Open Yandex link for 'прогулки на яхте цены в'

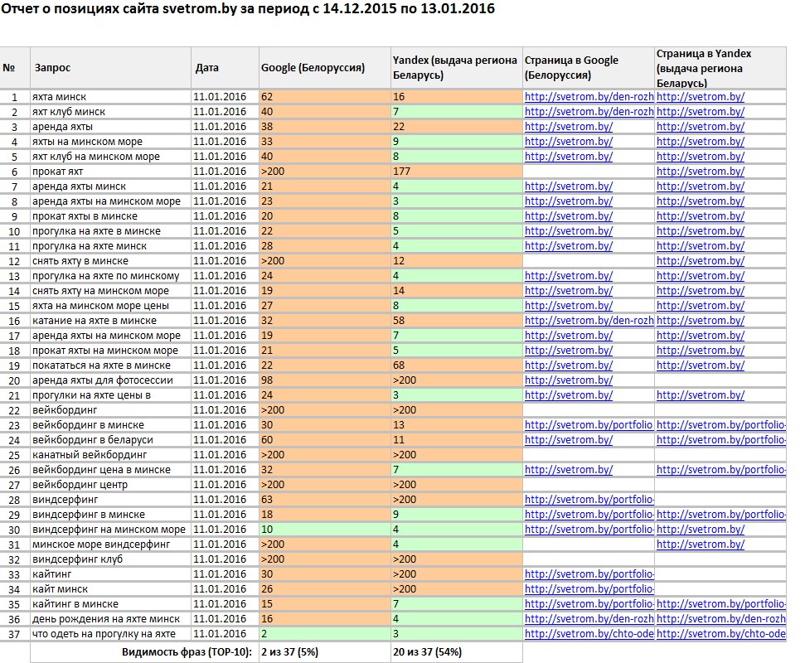click(701, 394)
